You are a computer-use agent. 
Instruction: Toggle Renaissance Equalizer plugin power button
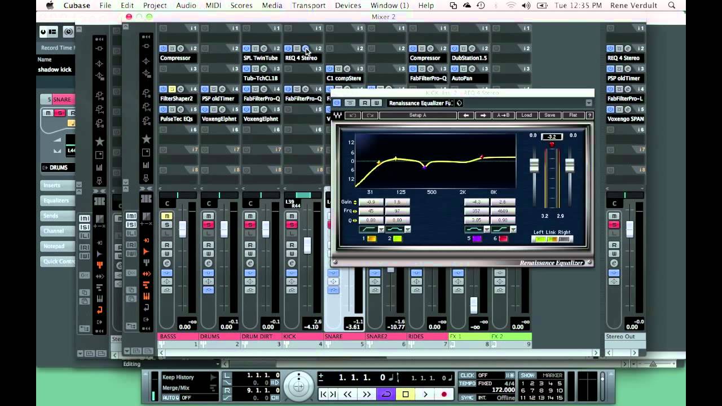(x=337, y=103)
